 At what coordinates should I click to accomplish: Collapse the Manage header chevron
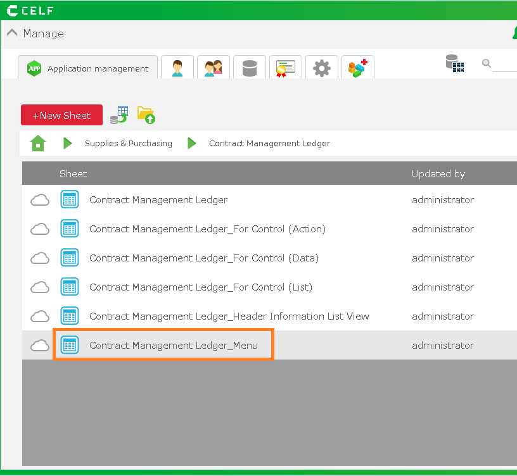(12, 34)
